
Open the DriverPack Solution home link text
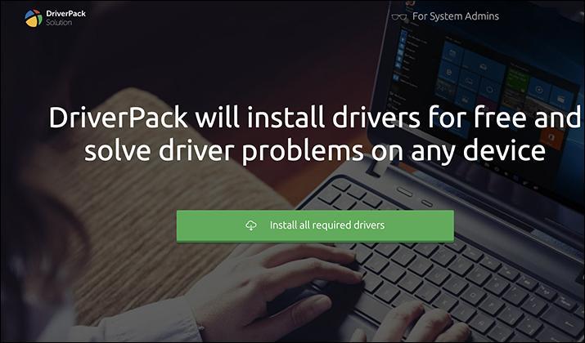[x=65, y=18]
